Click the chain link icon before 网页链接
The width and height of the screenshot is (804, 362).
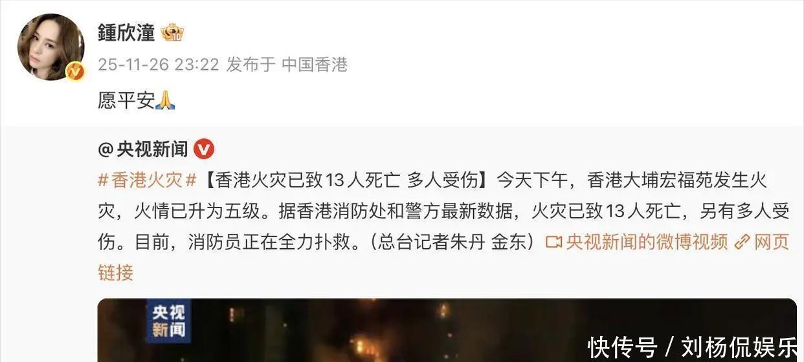tap(743, 242)
